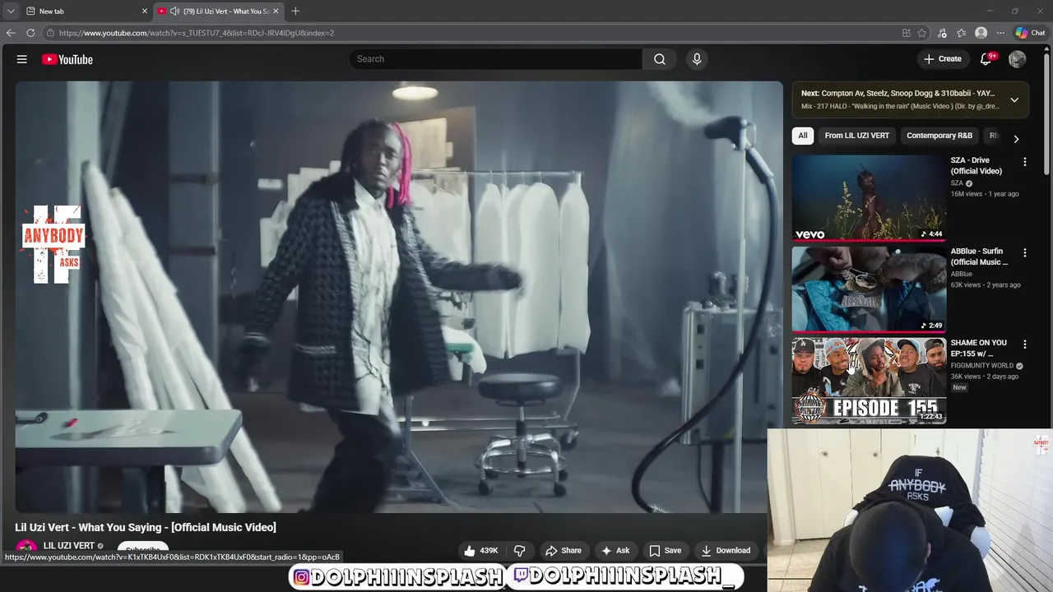Image resolution: width=1053 pixels, height=592 pixels.
Task: Click the browser address bar URL
Action: tap(197, 33)
